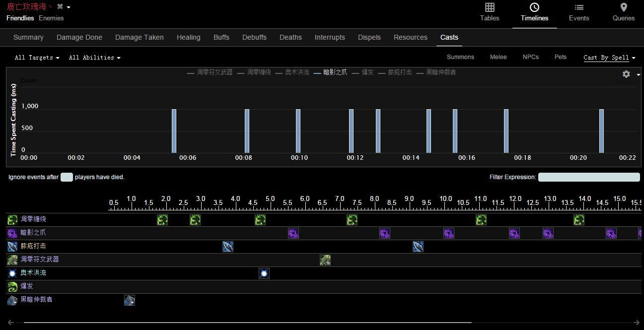Switch to the Events view
Image resolution: width=644 pixels, height=330 pixels.
[578, 12]
